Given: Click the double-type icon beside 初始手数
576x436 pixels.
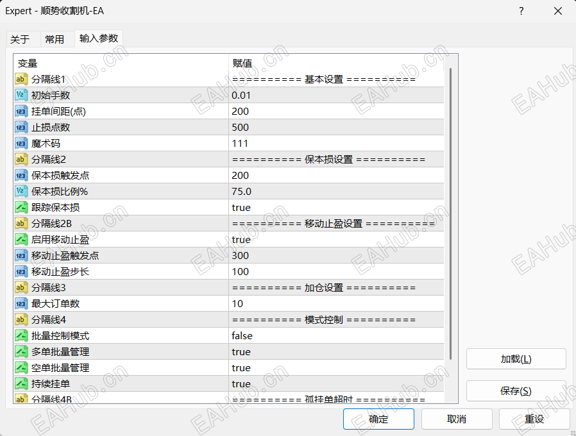Looking at the screenshot, I should pyautogui.click(x=21, y=95).
